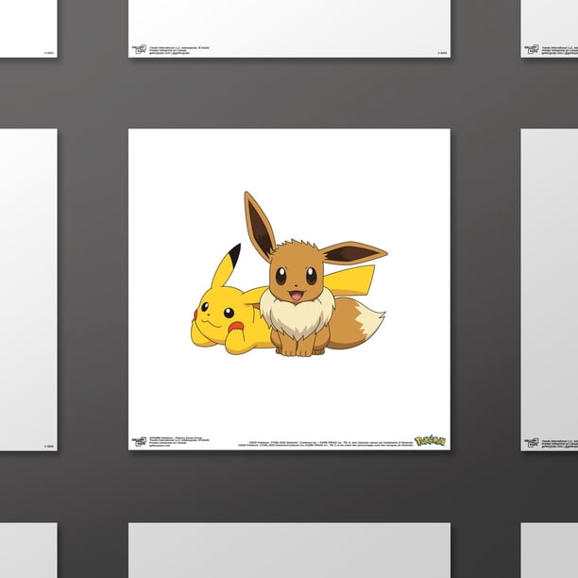Click the publisher logo at the center print's bottom-left
This screenshot has width=578, height=578.
coord(139,441)
